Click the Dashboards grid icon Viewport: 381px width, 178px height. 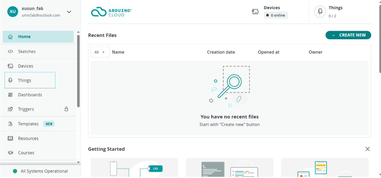pyautogui.click(x=10, y=95)
